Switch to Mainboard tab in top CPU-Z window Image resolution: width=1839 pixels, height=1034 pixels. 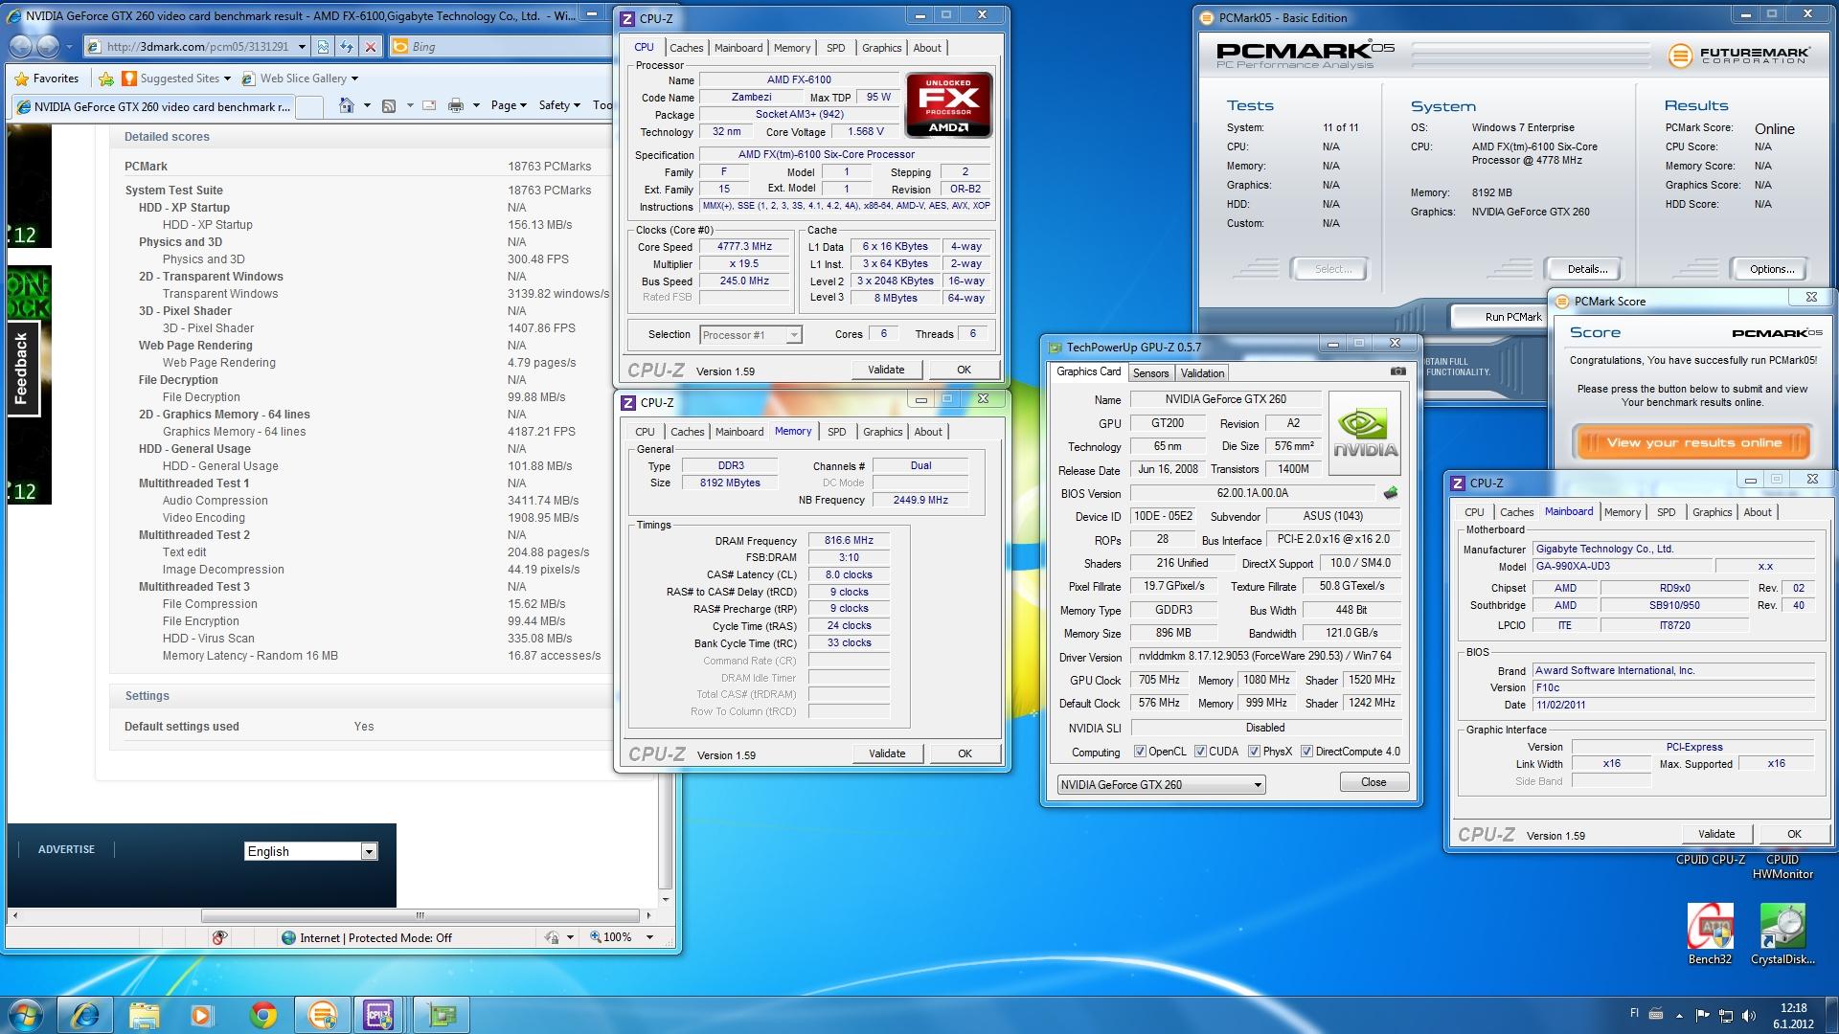(x=738, y=48)
